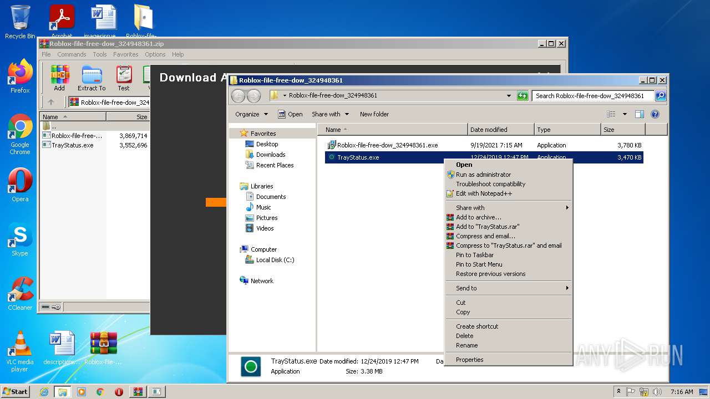Viewport: 710px width, 399px height.
Task: Click the WinRAR Add toolbar icon
Action: tap(59, 78)
